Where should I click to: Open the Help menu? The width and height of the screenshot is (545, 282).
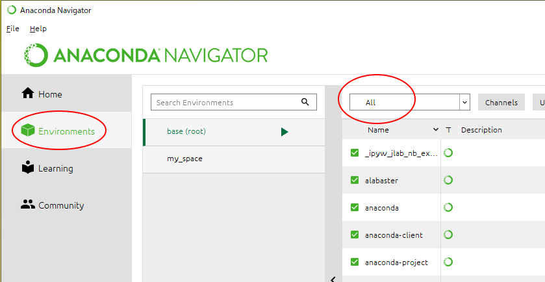pos(38,29)
